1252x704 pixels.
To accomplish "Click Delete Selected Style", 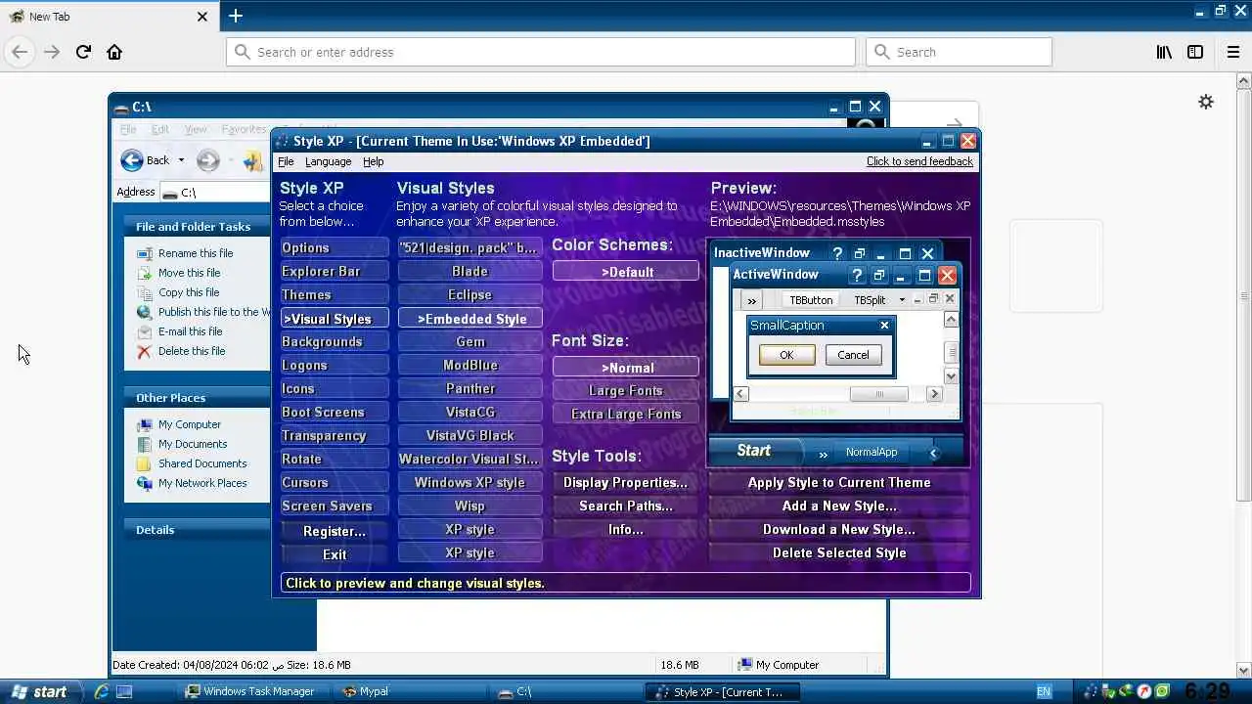I will pos(839,553).
